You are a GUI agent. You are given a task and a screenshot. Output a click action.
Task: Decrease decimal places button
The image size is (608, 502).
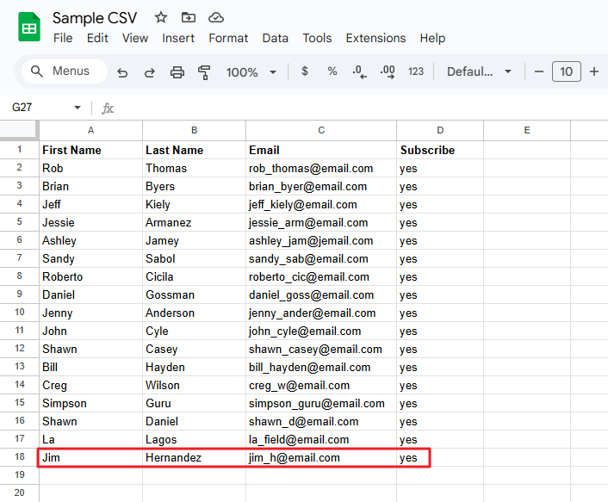pyautogui.click(x=359, y=71)
